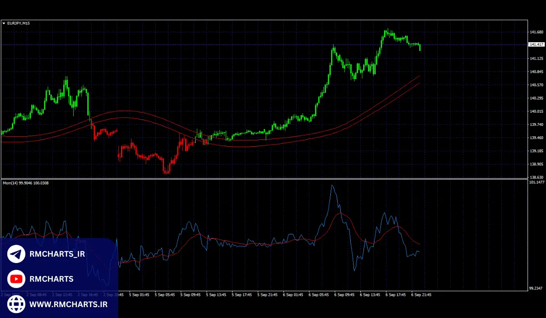Select the EURJPY,M15 chart title
The image size is (546, 318).
[18, 23]
